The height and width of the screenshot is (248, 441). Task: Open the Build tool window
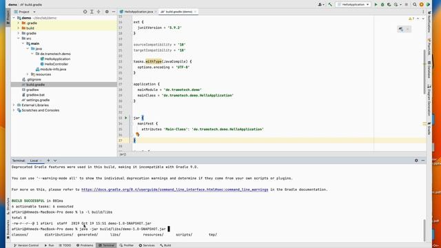point(165,245)
